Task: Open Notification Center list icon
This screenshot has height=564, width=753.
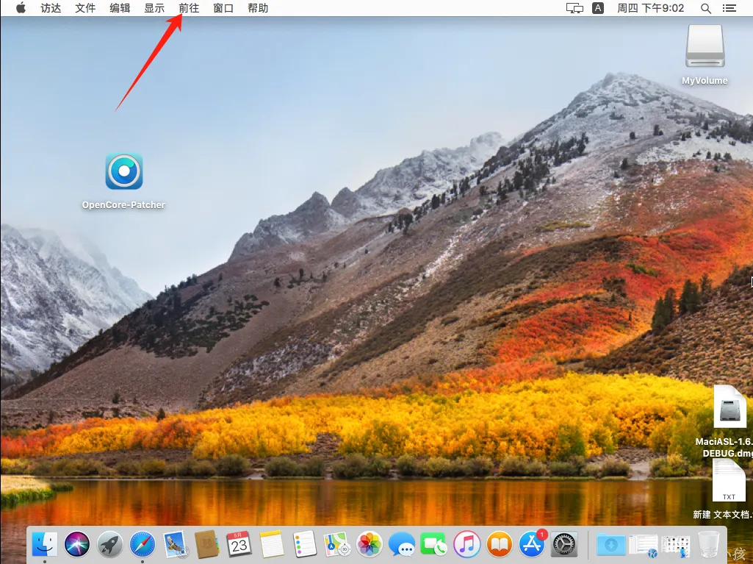Action: [729, 8]
